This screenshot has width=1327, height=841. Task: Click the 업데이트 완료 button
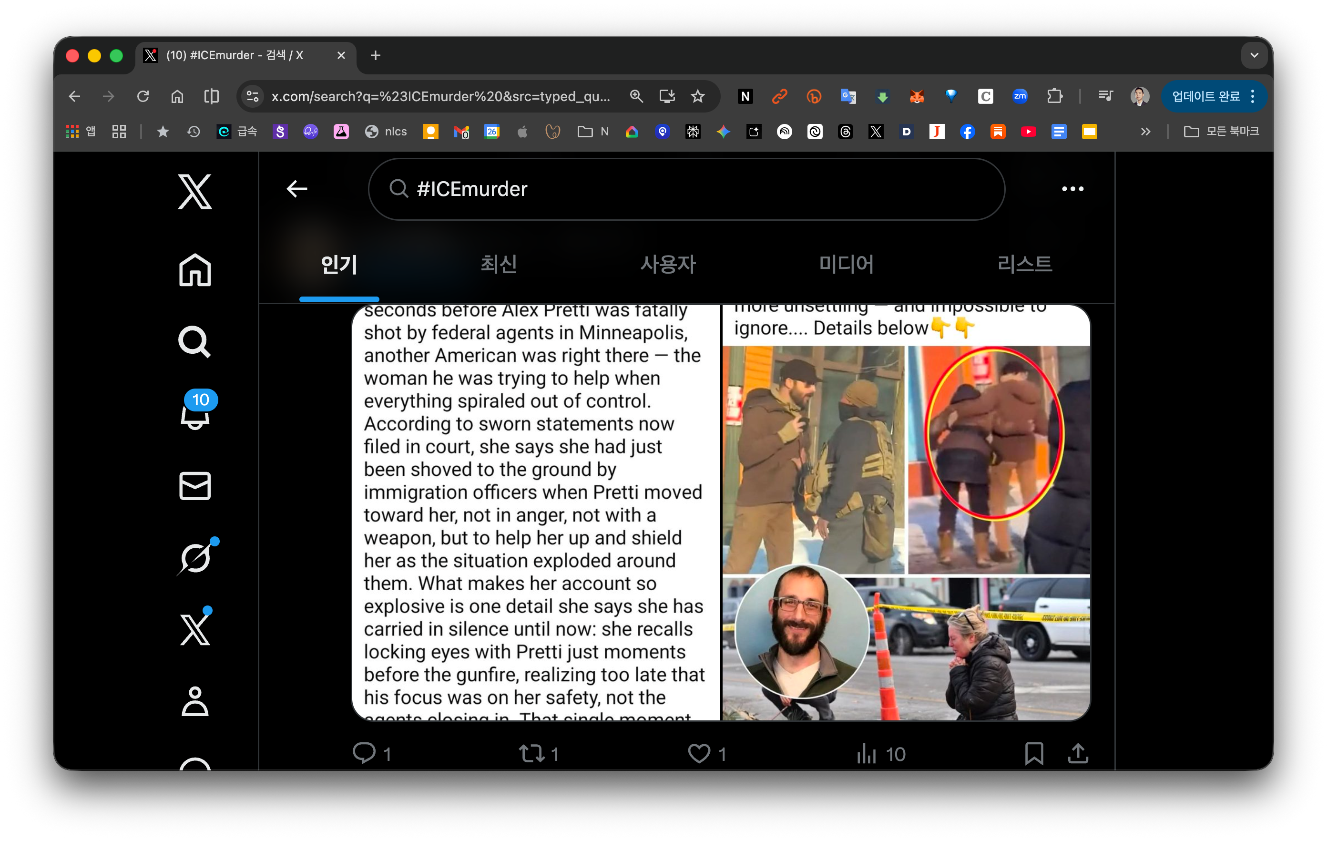(x=1205, y=96)
